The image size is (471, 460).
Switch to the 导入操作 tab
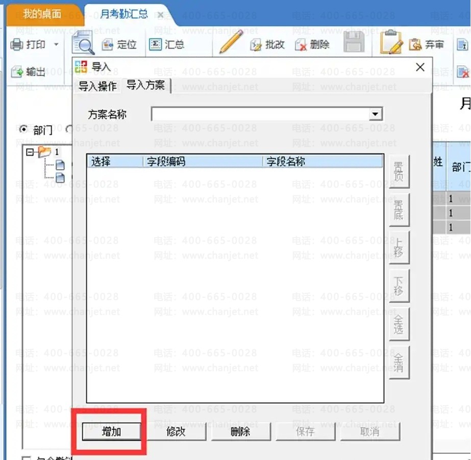click(97, 86)
